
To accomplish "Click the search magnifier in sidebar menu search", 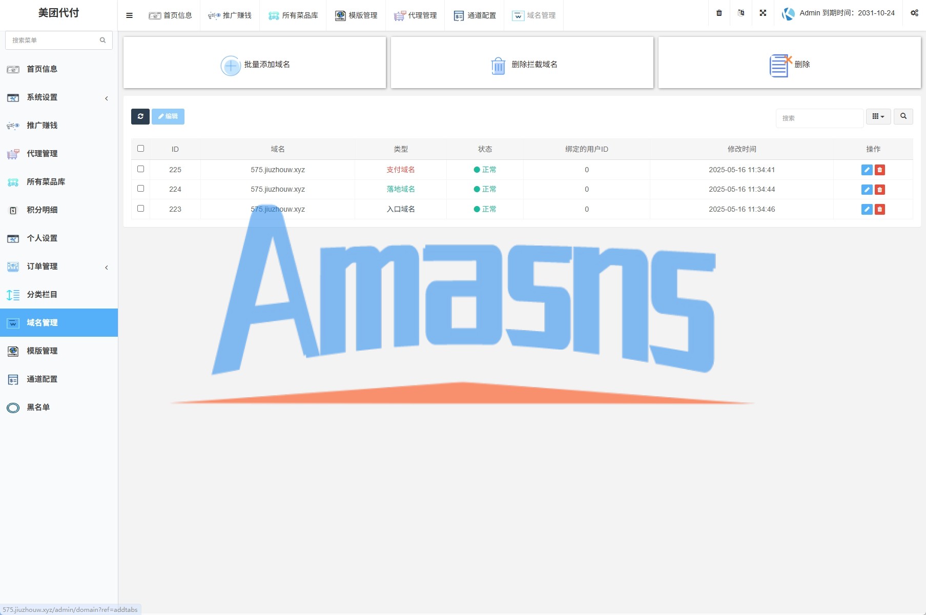I will (102, 40).
